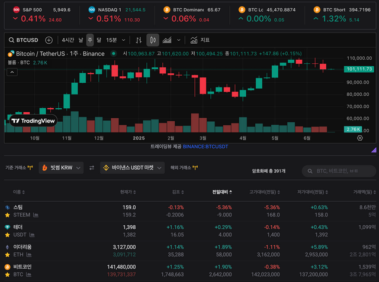Open S&P 500 ticker

(41, 14)
